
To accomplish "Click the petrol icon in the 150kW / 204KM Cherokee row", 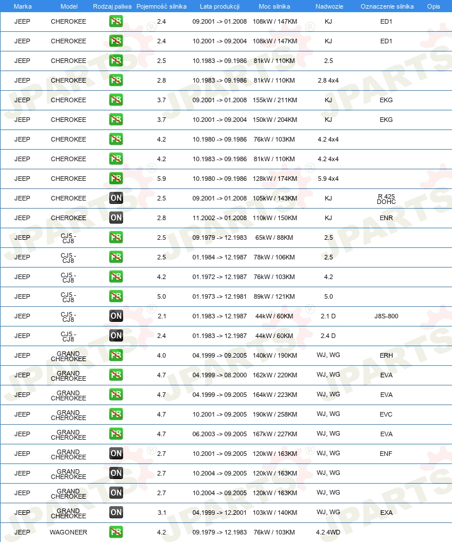I will pos(116,120).
